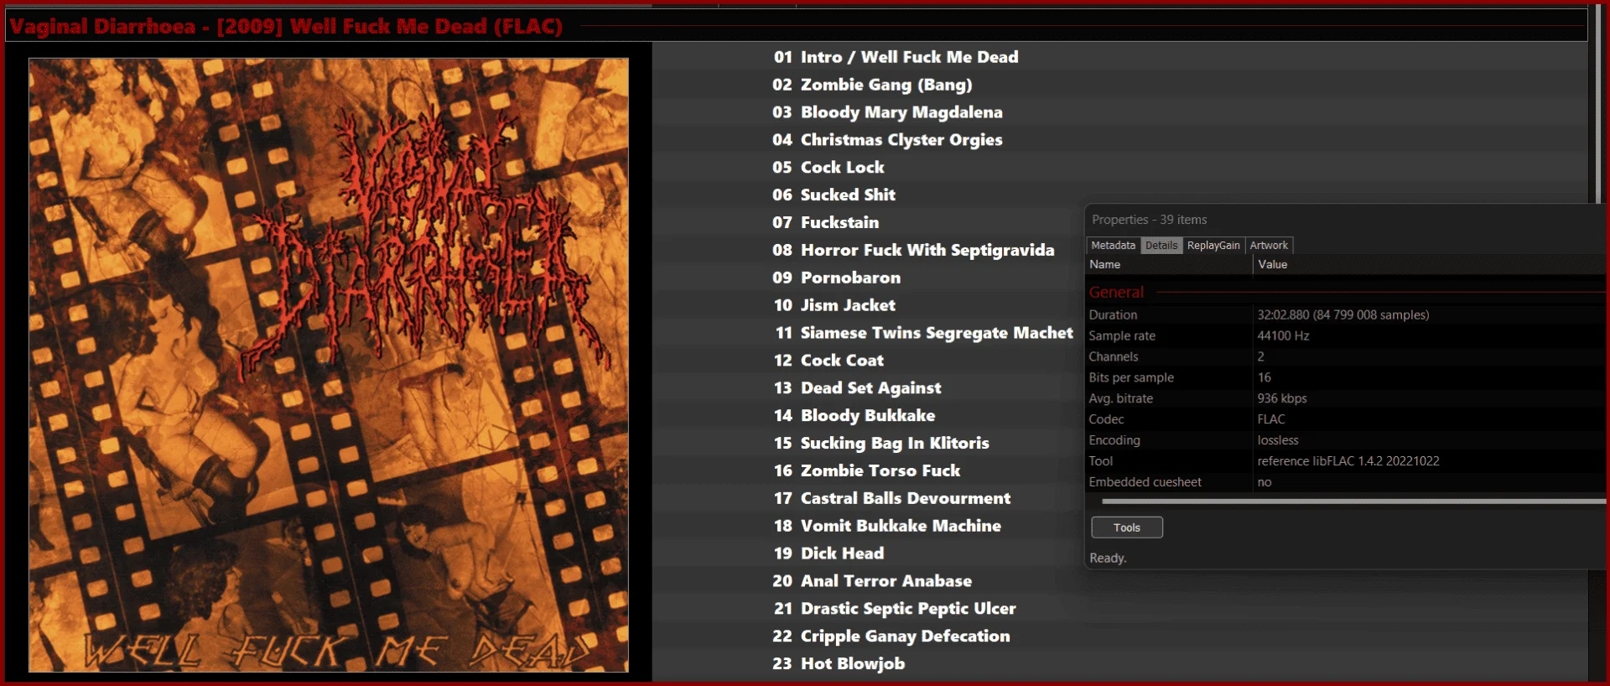Open the Artwork tab
Image resolution: width=1610 pixels, height=686 pixels.
pos(1269,246)
